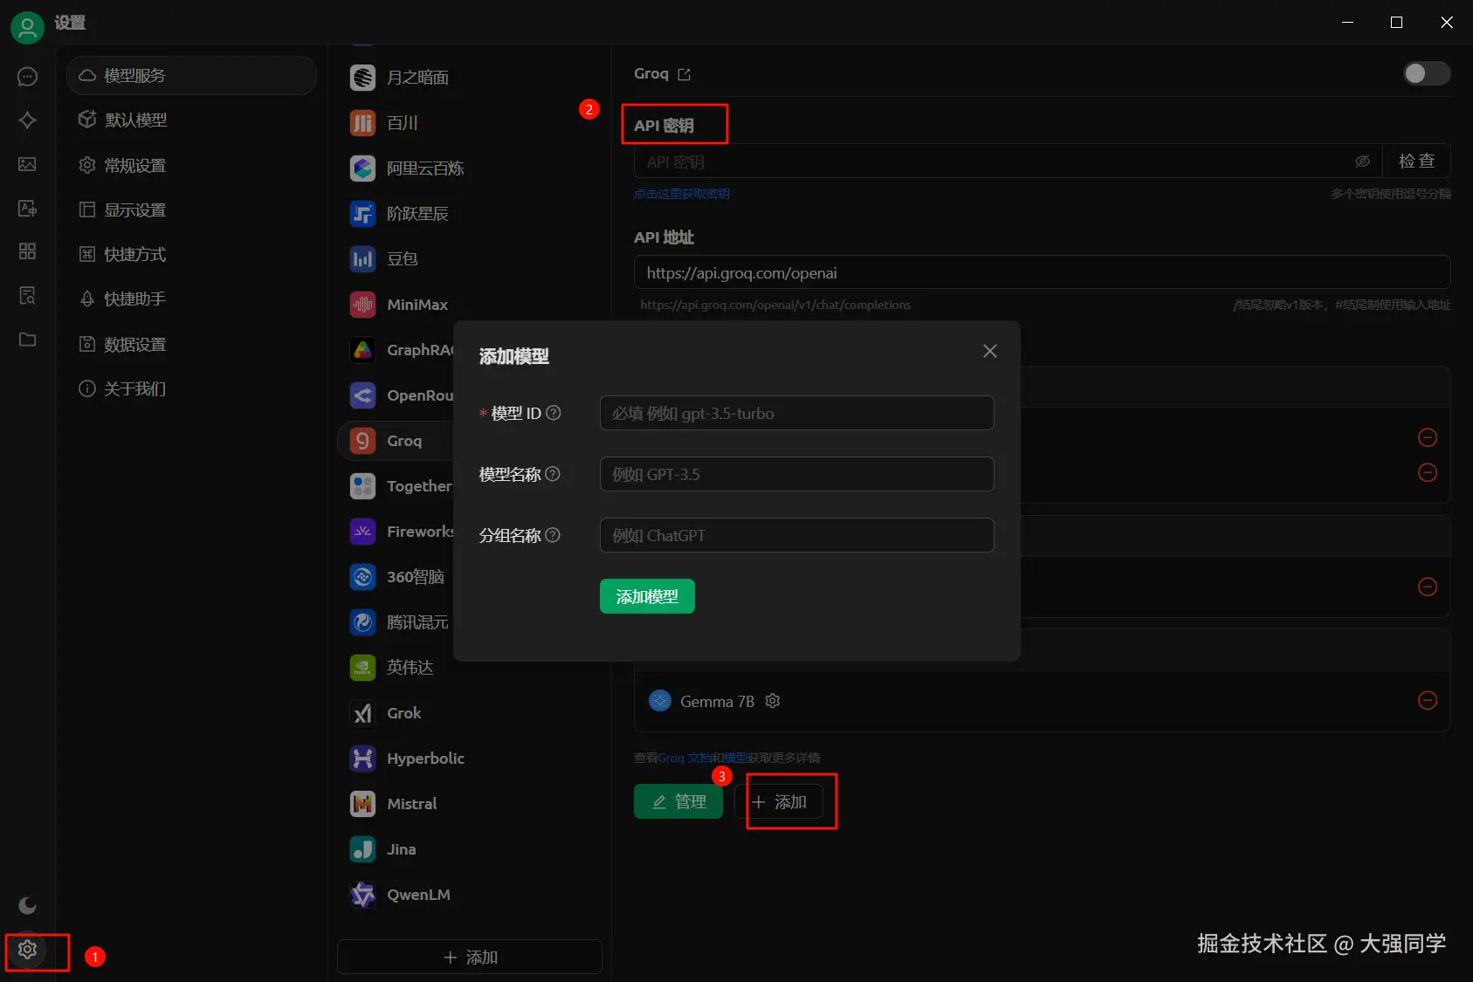The width and height of the screenshot is (1473, 982).
Task: Click the 模型 ID input field
Action: point(797,413)
